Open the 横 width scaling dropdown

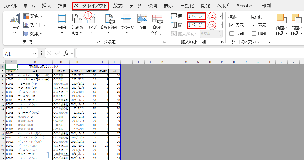click(x=220, y=16)
